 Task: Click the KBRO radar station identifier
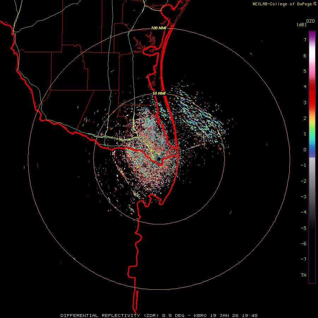(x=200, y=316)
